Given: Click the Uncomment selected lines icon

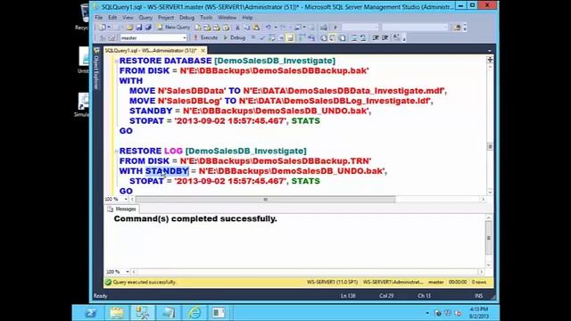Looking at the screenshot, I should (363, 37).
